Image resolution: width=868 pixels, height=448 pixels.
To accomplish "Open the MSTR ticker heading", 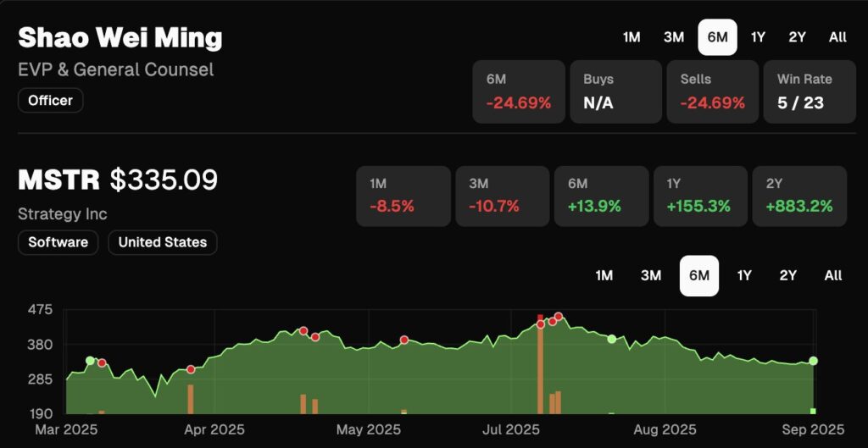I will (60, 180).
